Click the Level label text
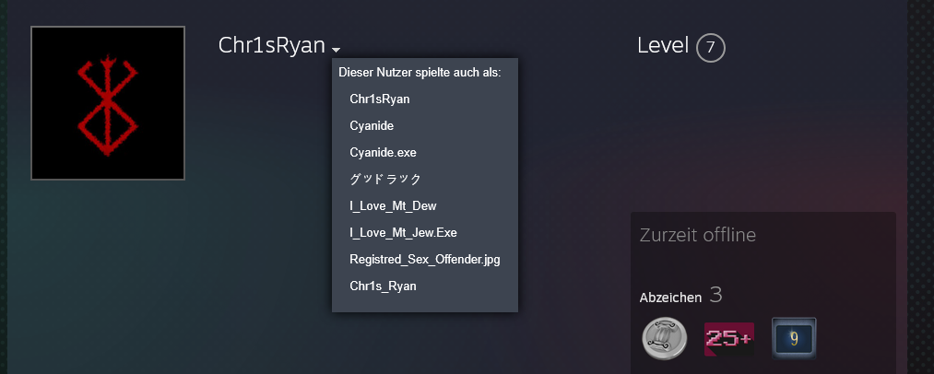Image resolution: width=934 pixels, height=374 pixels. (x=663, y=46)
